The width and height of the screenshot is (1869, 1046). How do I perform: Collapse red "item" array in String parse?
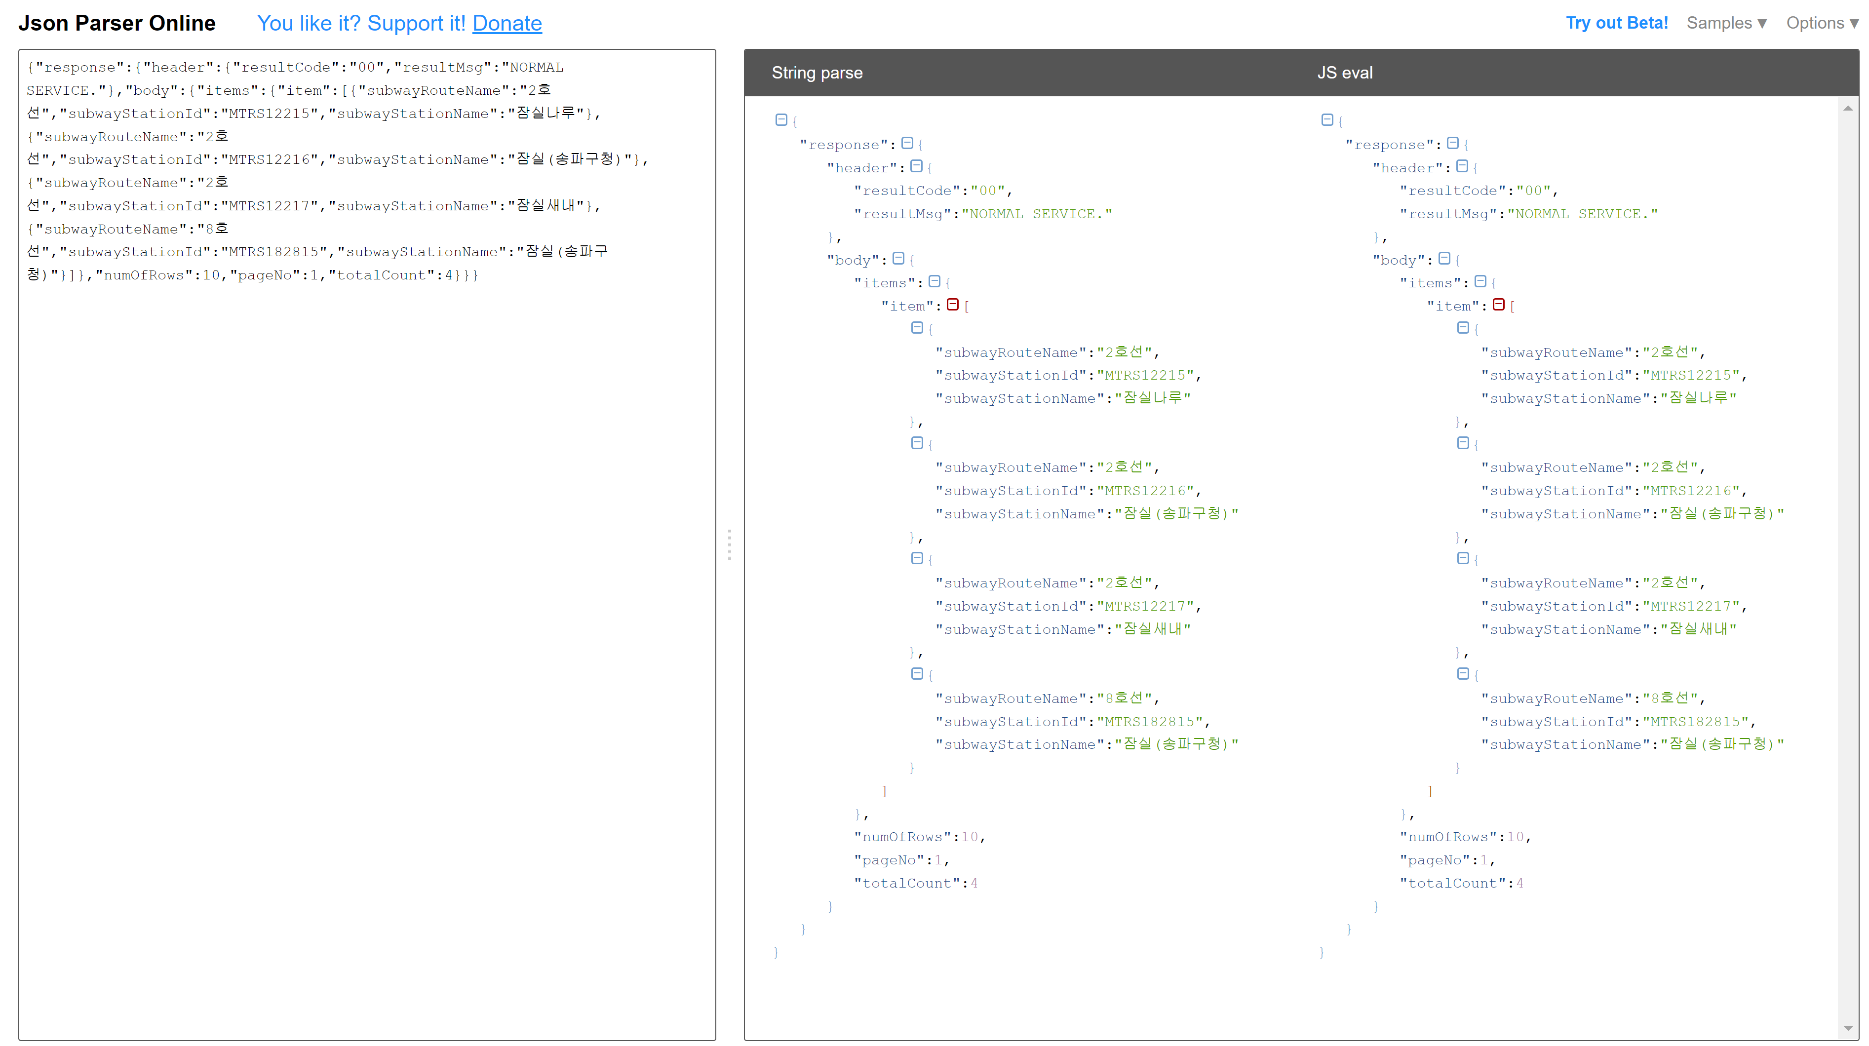coord(953,305)
